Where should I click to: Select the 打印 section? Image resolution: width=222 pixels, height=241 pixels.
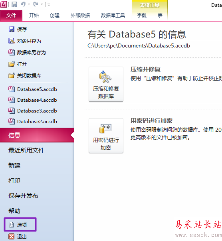14,180
